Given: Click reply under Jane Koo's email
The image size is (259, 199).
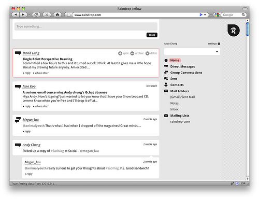Looking at the screenshot, I should (27, 106).
